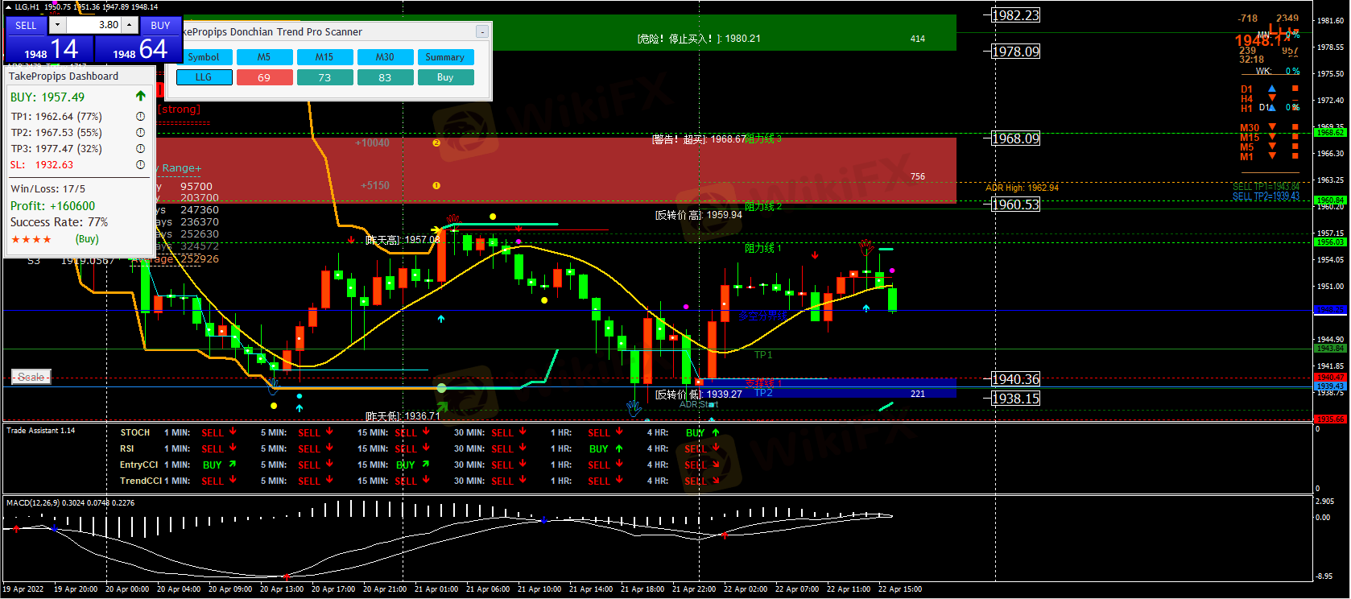Click the TP3 clock icon in dashboard

pyautogui.click(x=140, y=149)
